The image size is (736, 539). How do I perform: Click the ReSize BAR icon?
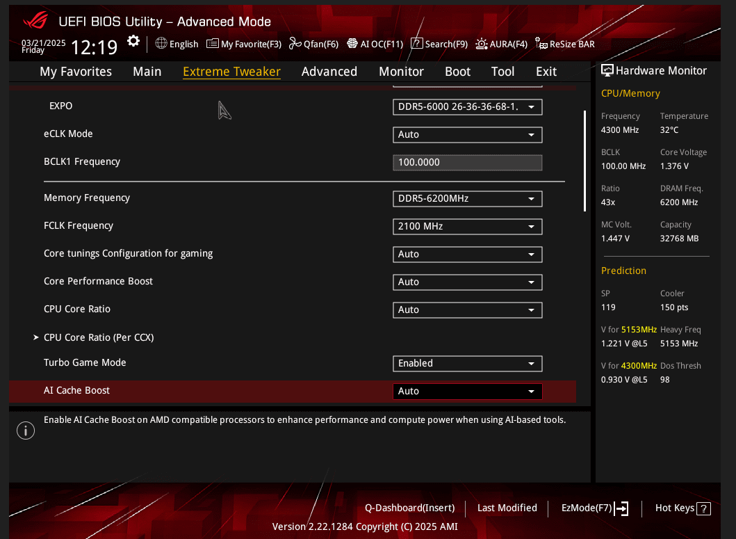[541, 44]
